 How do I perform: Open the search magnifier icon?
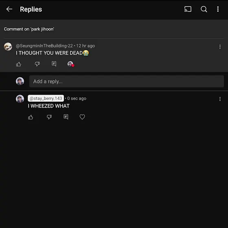(x=204, y=9)
